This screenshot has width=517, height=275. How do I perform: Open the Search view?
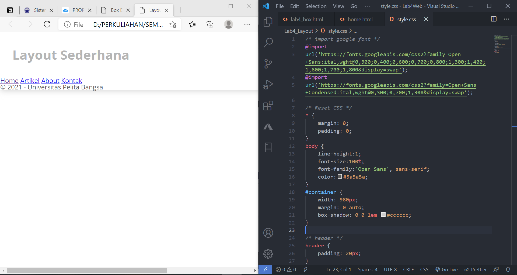tap(268, 42)
